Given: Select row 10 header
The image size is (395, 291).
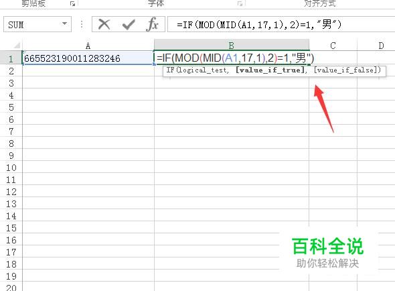Looking at the screenshot, I should click(x=11, y=168).
